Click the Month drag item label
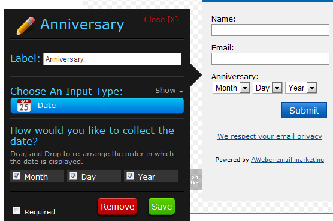Viewport: 333px width, 221px height. pos(36,177)
